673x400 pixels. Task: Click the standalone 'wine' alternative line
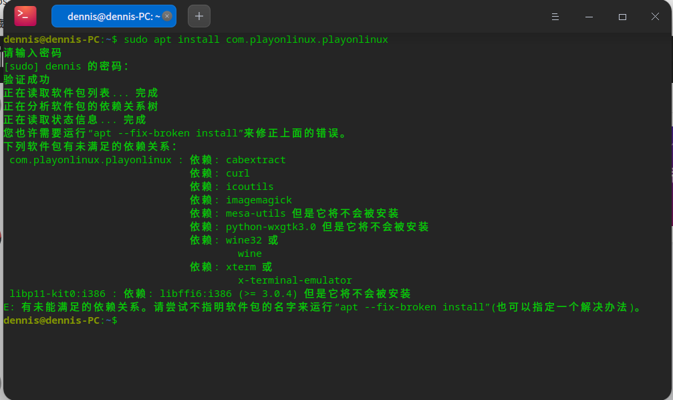pyautogui.click(x=250, y=254)
